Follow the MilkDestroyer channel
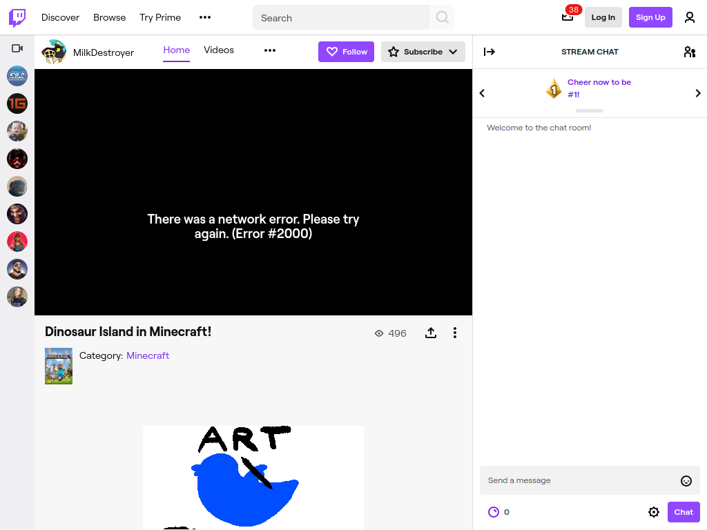The width and height of the screenshot is (707, 530). [347, 52]
